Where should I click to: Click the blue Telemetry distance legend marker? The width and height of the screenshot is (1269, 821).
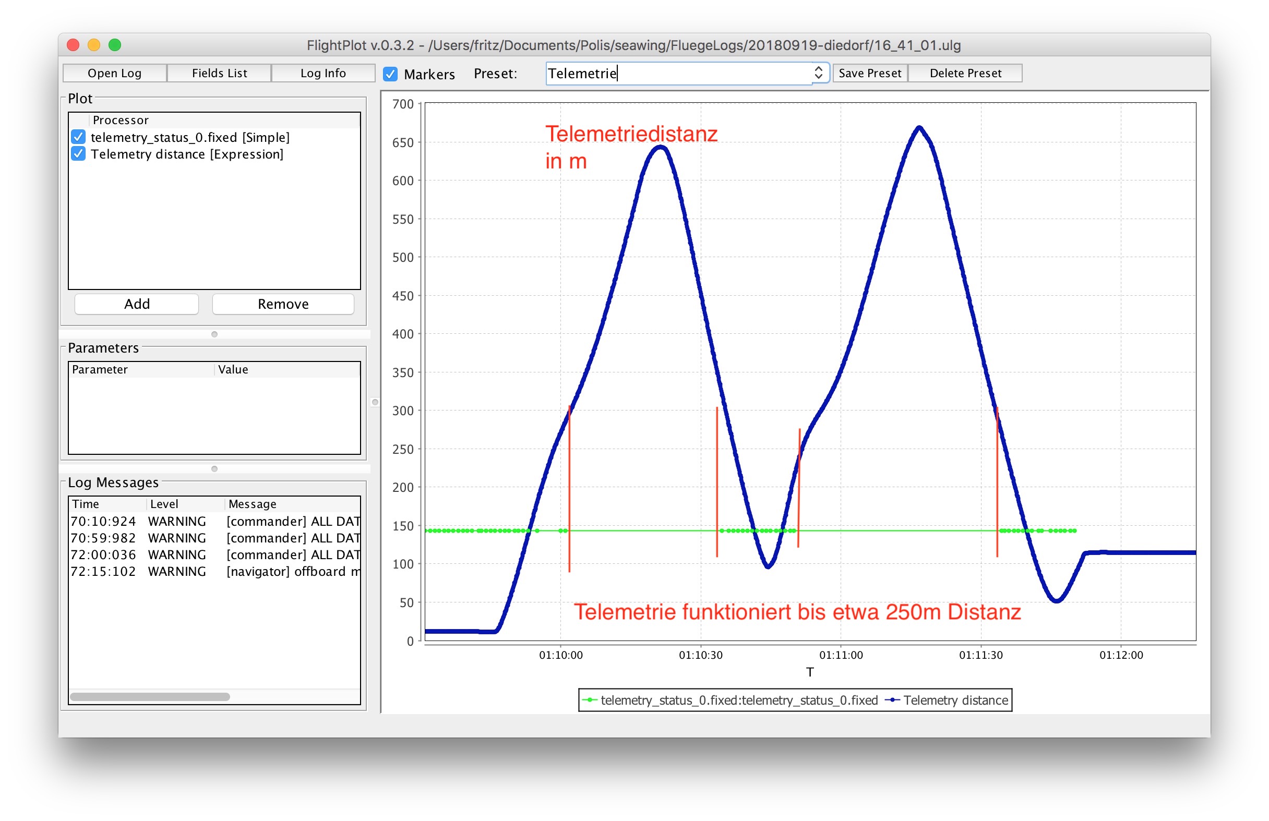point(892,700)
